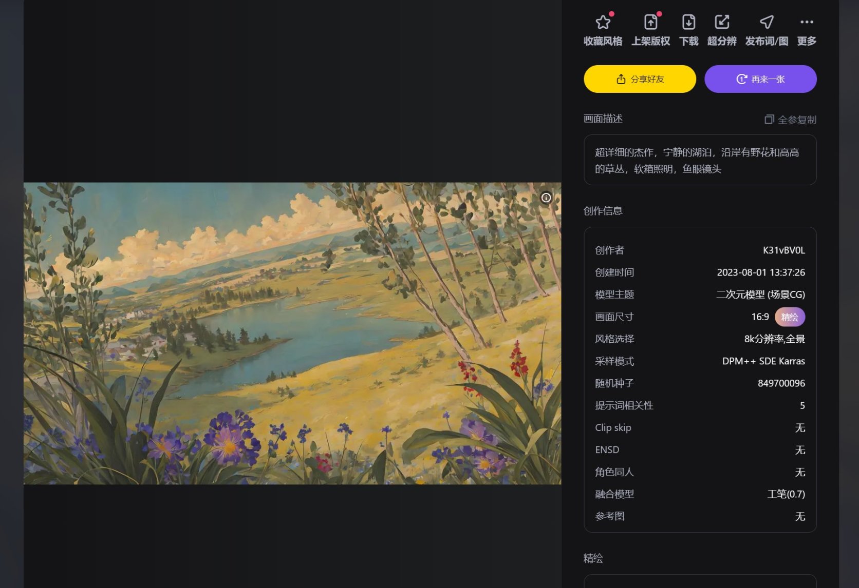Open the 超分辨 upscale icon
This screenshot has width=859, height=588.
(722, 22)
